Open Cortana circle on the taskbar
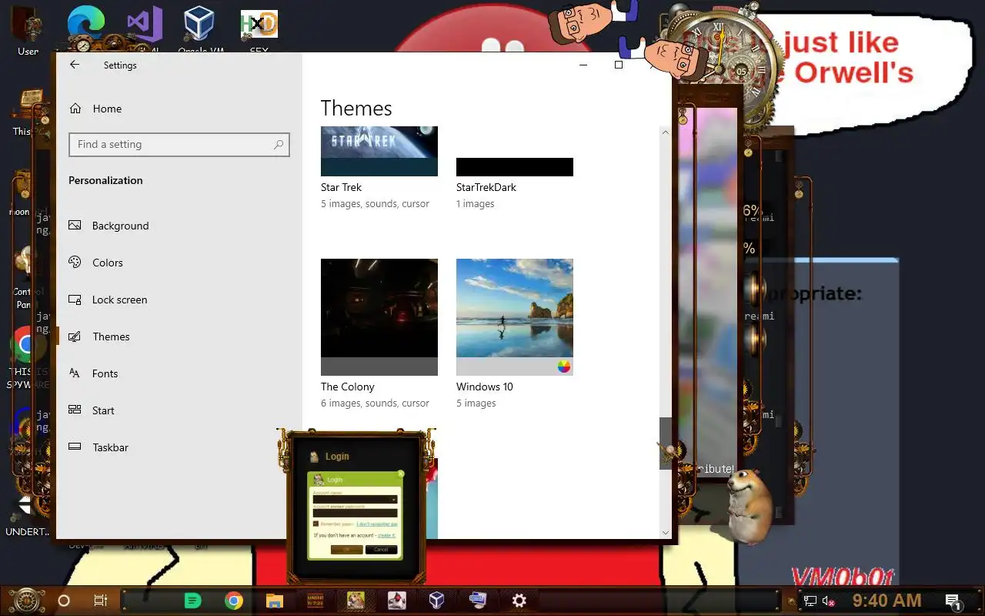The image size is (985, 616). click(x=64, y=601)
